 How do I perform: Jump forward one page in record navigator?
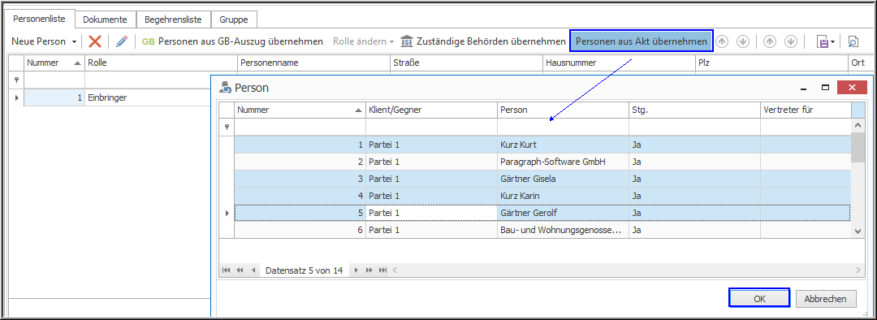tap(369, 270)
